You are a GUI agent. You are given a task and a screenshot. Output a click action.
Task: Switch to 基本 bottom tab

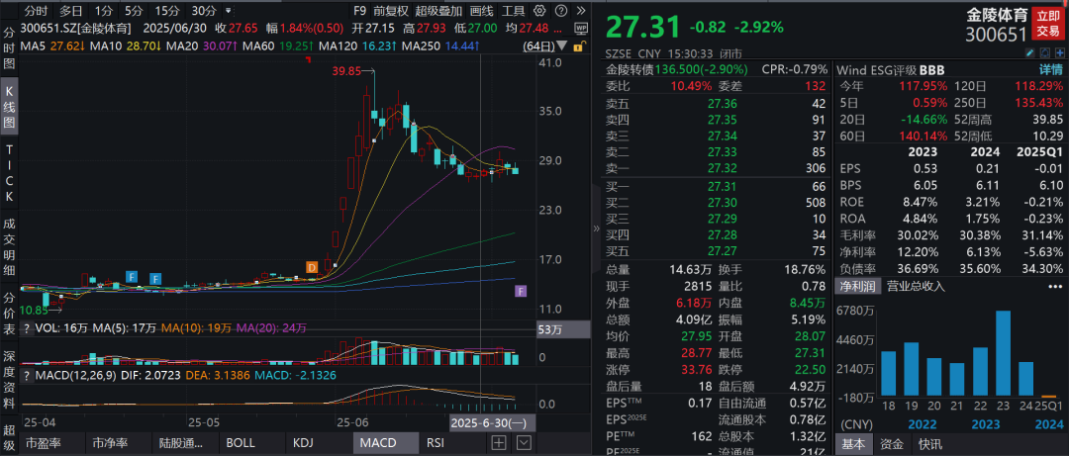[852, 444]
